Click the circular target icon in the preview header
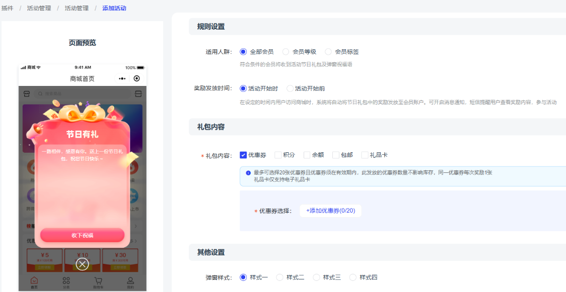Screen dimensions: 566x292 [136, 79]
